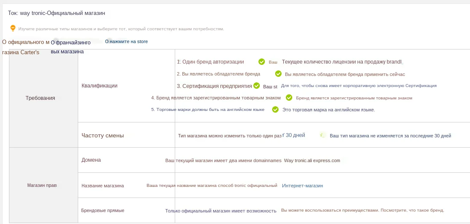Click Ваш тип магазина не изменяется status
This screenshot has height=224, width=470.
[x=390, y=136]
